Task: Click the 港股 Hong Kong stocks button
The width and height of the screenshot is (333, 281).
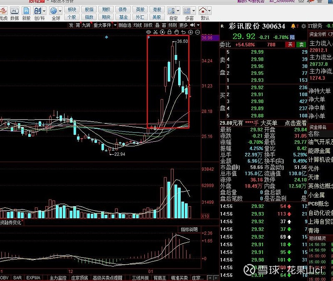Action: tap(157, 9)
